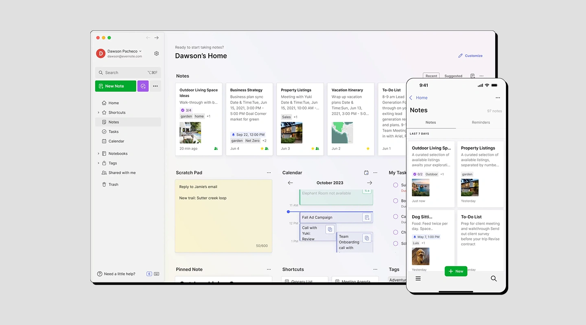586x325 pixels.
Task: Go back with the sidebar left arrow
Action: 148,38
